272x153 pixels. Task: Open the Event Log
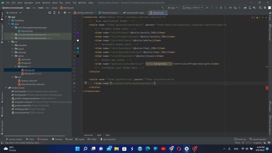coord(240,139)
